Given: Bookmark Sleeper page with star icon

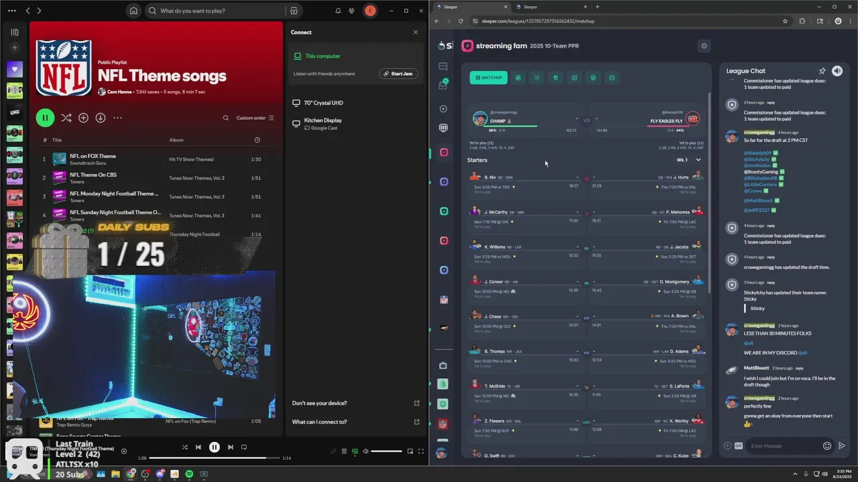Looking at the screenshot, I should click(785, 21).
